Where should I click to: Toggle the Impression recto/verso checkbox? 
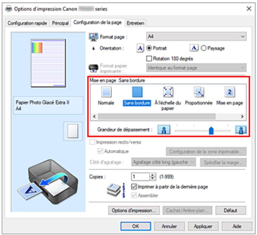click(92, 142)
